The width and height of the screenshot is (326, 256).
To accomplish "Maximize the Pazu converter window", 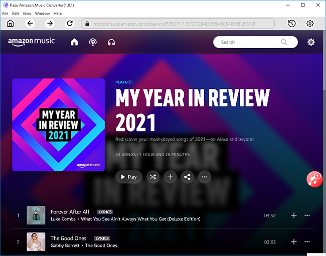I will [x=303, y=5].
